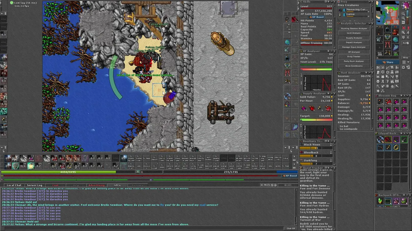Viewport: 412px width, 231px height.
Task: Click the Stop button
Action: click(406, 57)
